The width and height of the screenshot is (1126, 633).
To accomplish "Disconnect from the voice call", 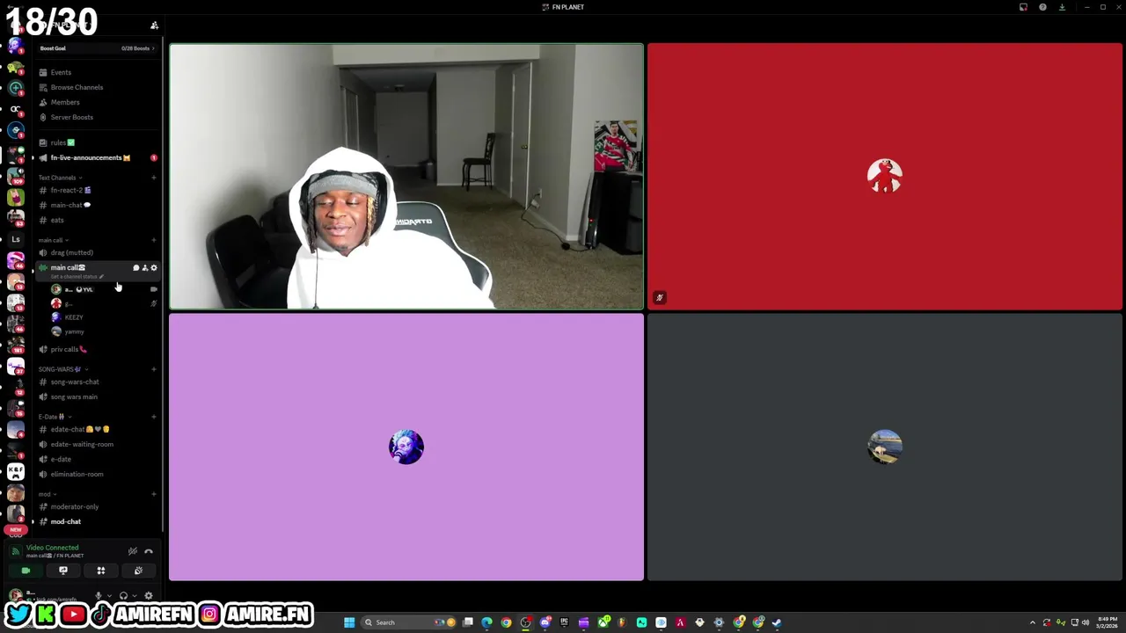I will [149, 551].
